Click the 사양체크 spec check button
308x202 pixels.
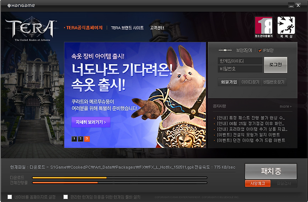pyautogui.click(x=258, y=183)
